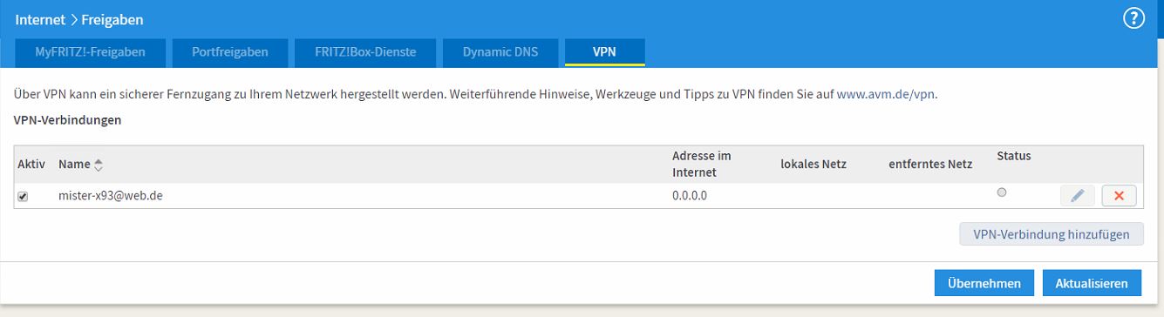Delete VPN connection with the red X
This screenshot has width=1164, height=317.
click(1119, 196)
